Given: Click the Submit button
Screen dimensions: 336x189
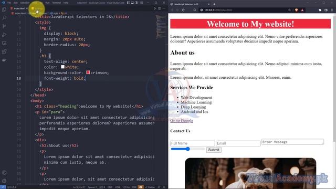Looking at the screenshot, I should click(x=214, y=150).
